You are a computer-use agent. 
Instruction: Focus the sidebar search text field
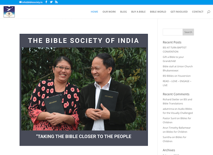click(173, 32)
